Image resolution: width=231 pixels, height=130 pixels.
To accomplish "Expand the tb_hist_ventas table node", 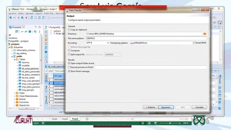I will click(x=17, y=78).
